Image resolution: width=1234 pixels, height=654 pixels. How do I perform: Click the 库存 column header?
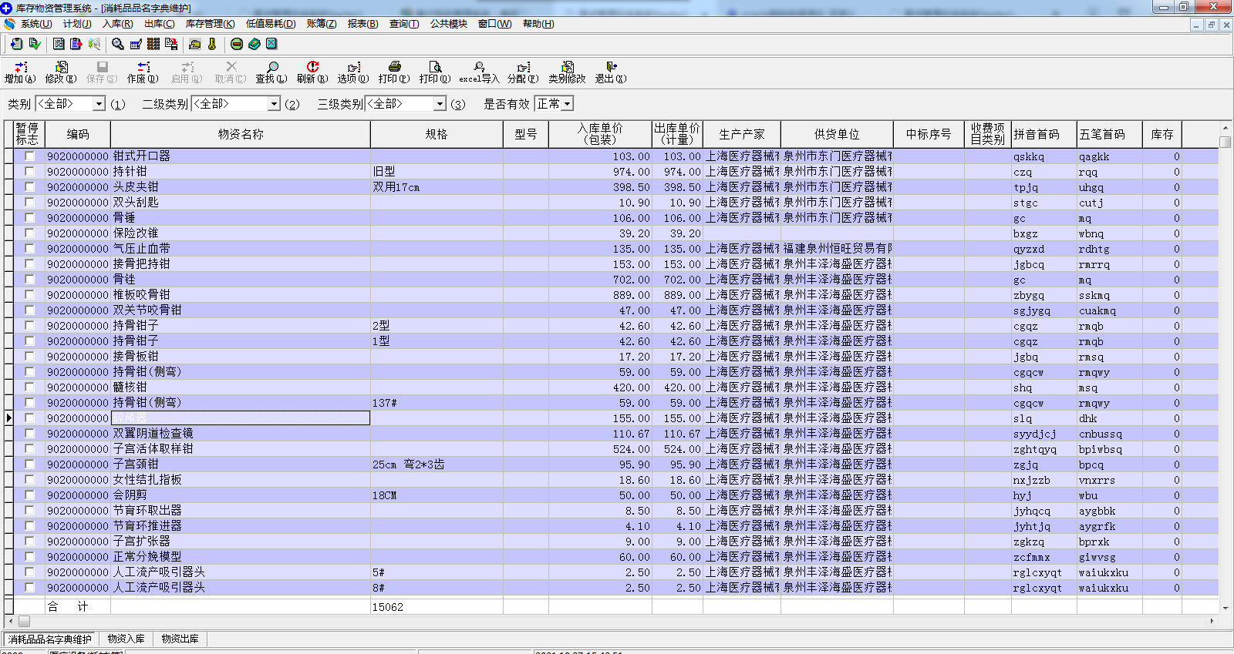(x=1162, y=134)
